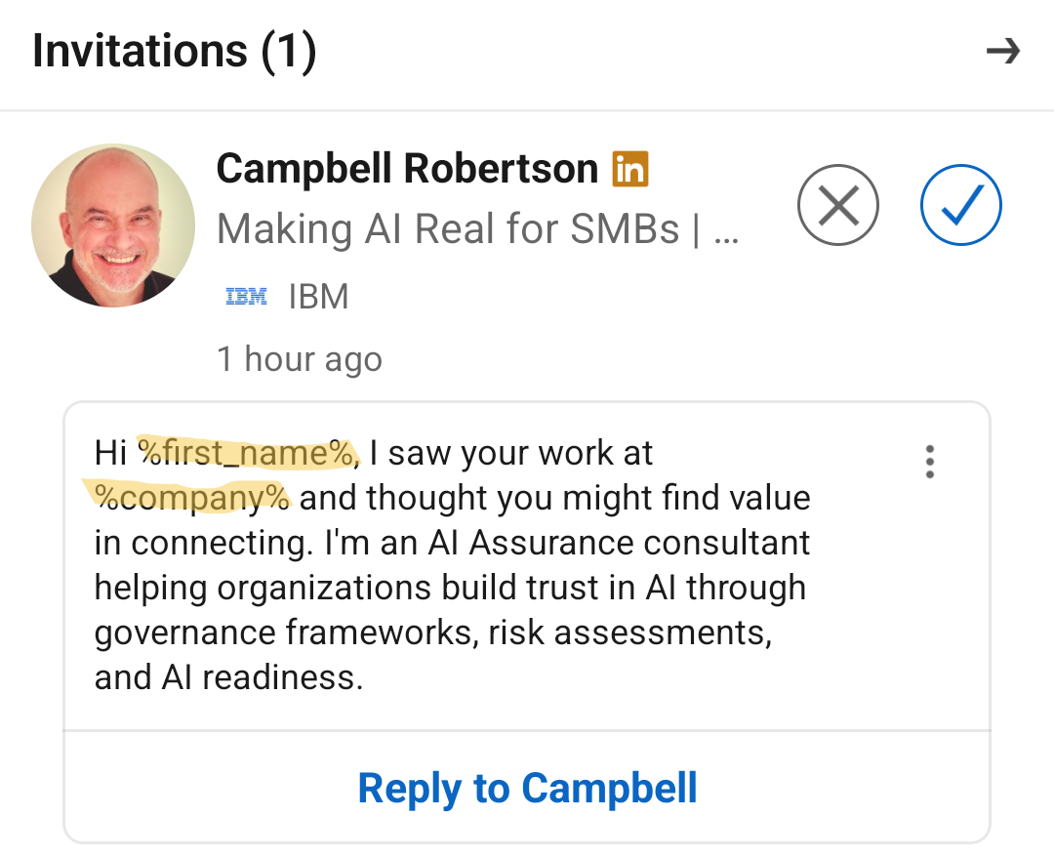Click the IBM company name text
The height and width of the screenshot is (857, 1054).
(319, 297)
